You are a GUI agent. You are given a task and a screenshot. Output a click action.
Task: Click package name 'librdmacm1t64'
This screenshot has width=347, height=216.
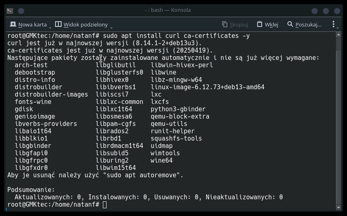(x=119, y=146)
